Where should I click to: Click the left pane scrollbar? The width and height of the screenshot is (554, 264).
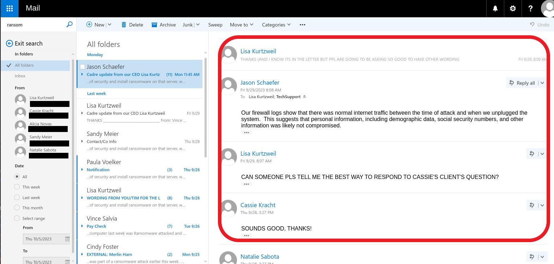tap(73, 155)
